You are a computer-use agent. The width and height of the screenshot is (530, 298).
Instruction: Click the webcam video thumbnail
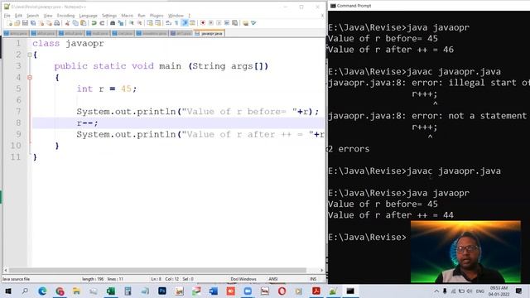pos(465,252)
